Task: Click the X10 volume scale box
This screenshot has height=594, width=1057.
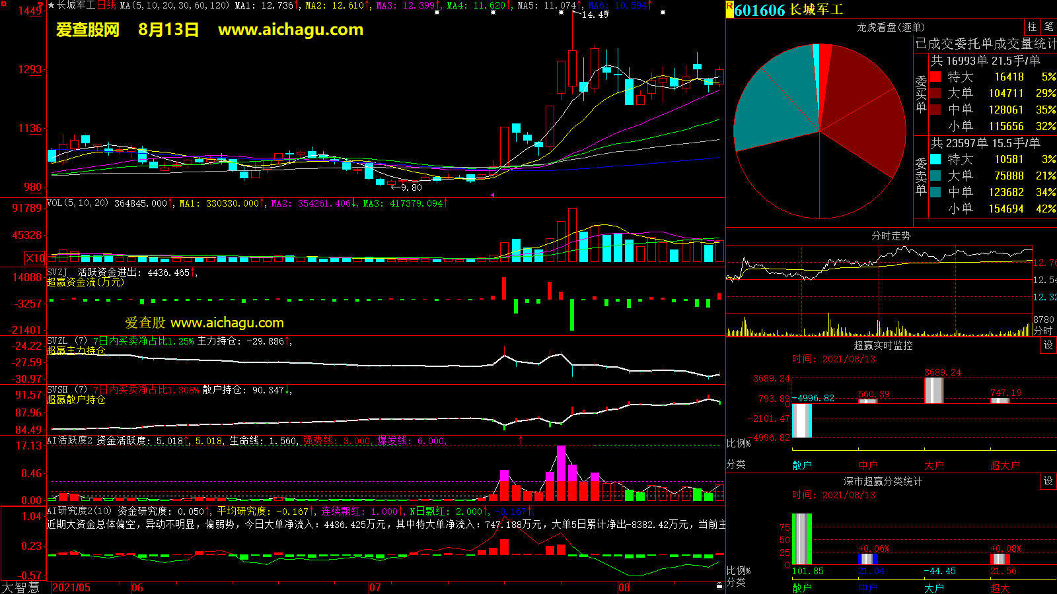Action: (35, 258)
